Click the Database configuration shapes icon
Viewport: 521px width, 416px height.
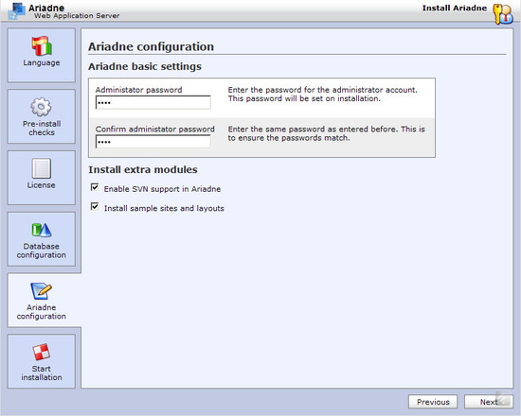pyautogui.click(x=42, y=230)
